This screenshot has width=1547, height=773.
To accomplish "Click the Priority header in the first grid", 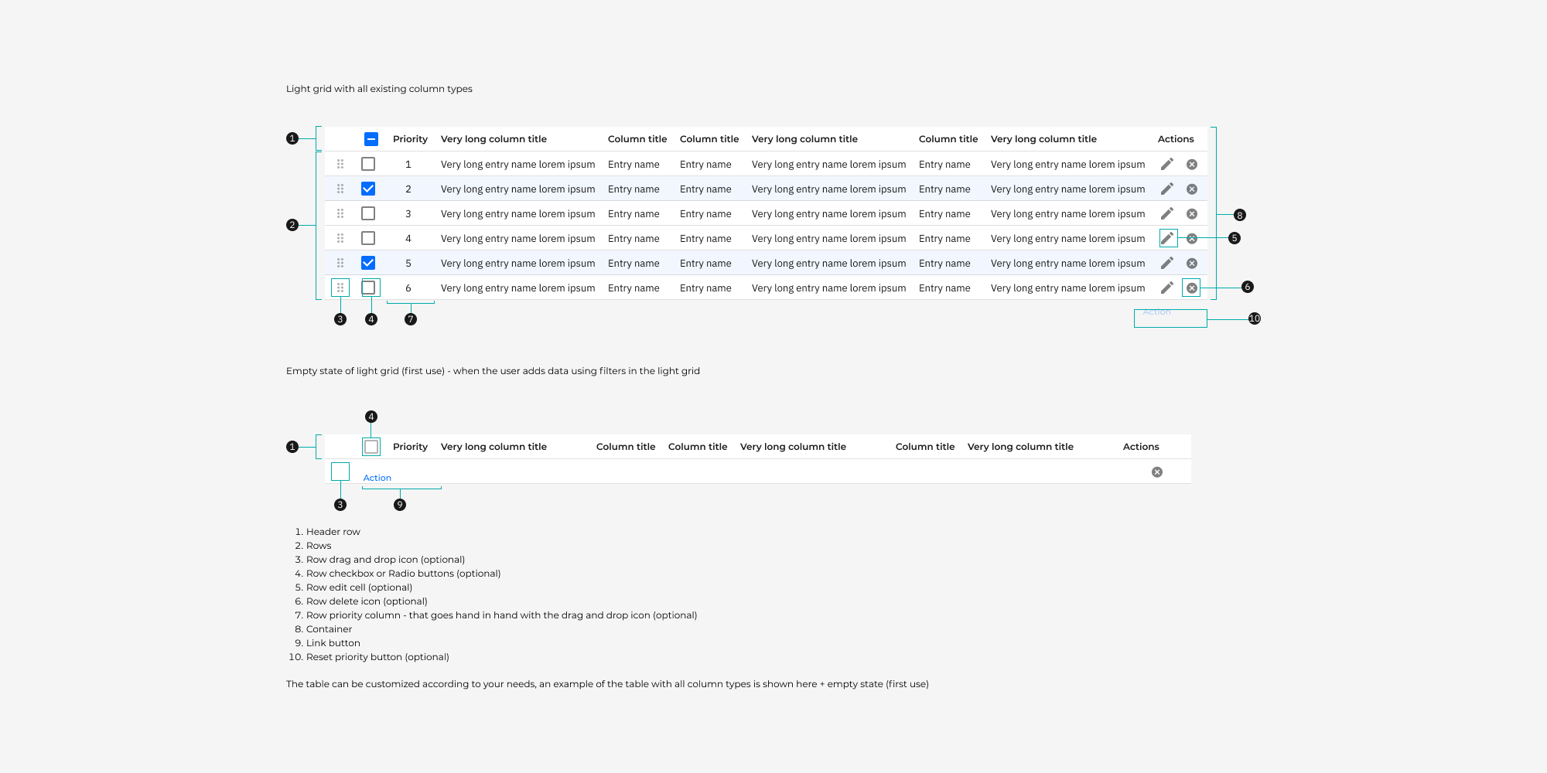I will [x=410, y=139].
